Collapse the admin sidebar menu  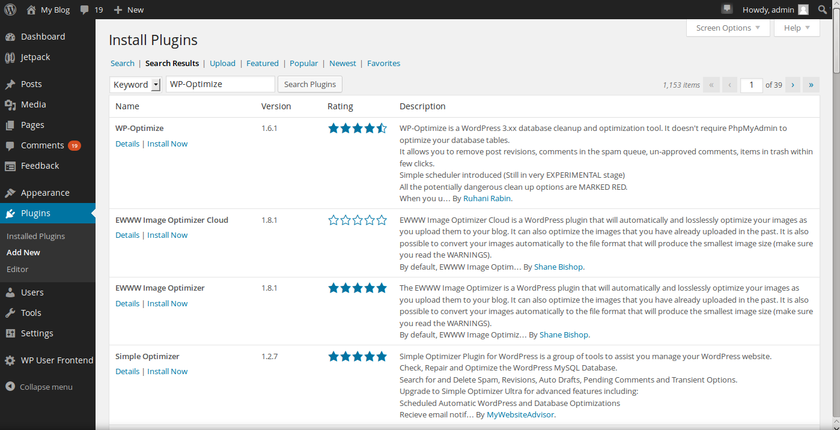point(39,387)
